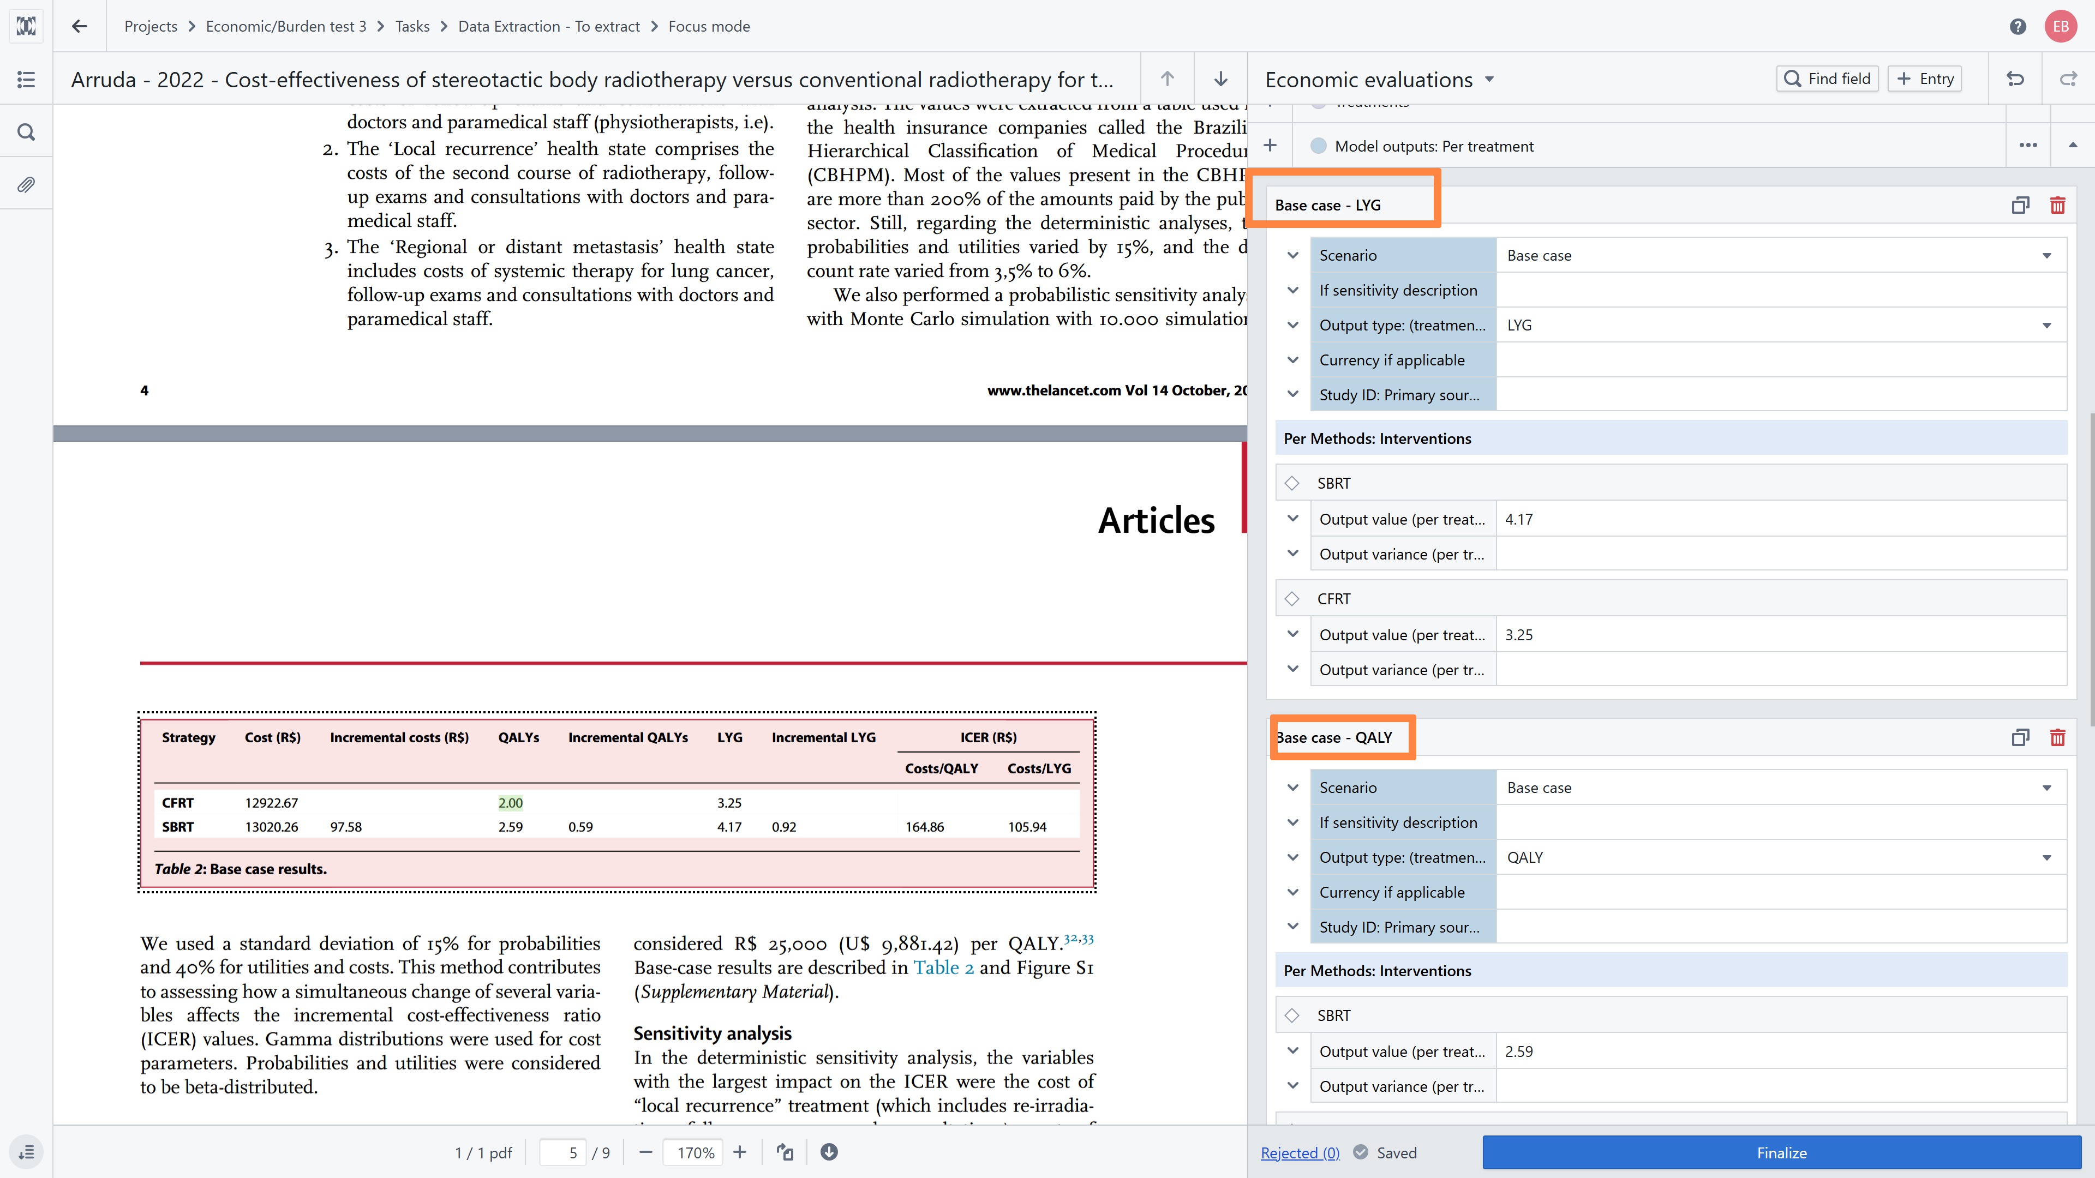
Task: Click the Base case - LYG entry title
Action: [1327, 205]
